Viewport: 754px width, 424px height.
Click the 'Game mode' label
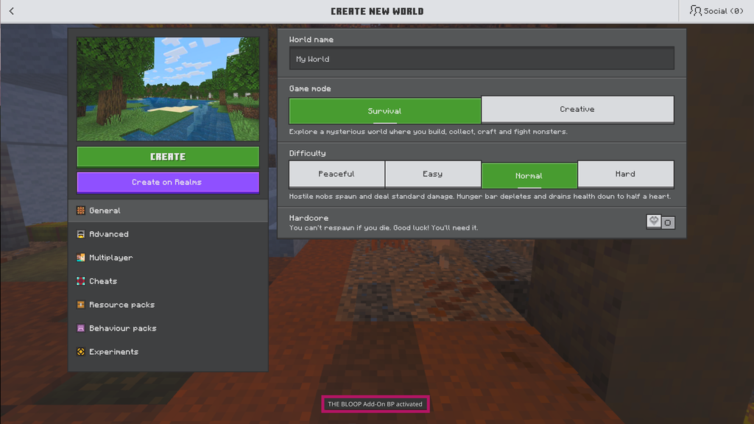pos(310,88)
